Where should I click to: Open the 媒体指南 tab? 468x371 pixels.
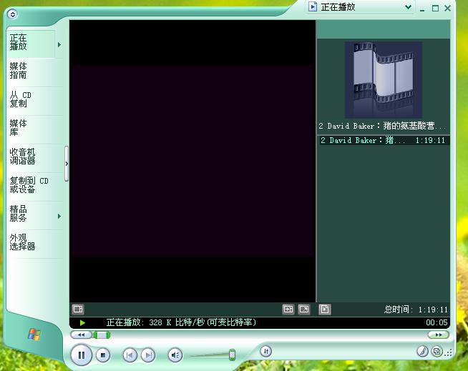20,70
